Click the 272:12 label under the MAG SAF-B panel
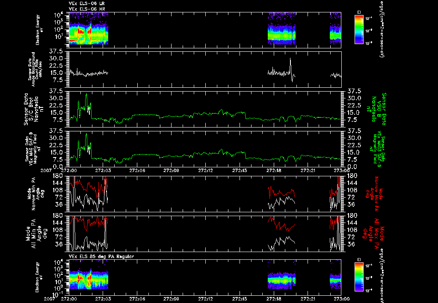This screenshot has width=438, height=303. point(205,170)
